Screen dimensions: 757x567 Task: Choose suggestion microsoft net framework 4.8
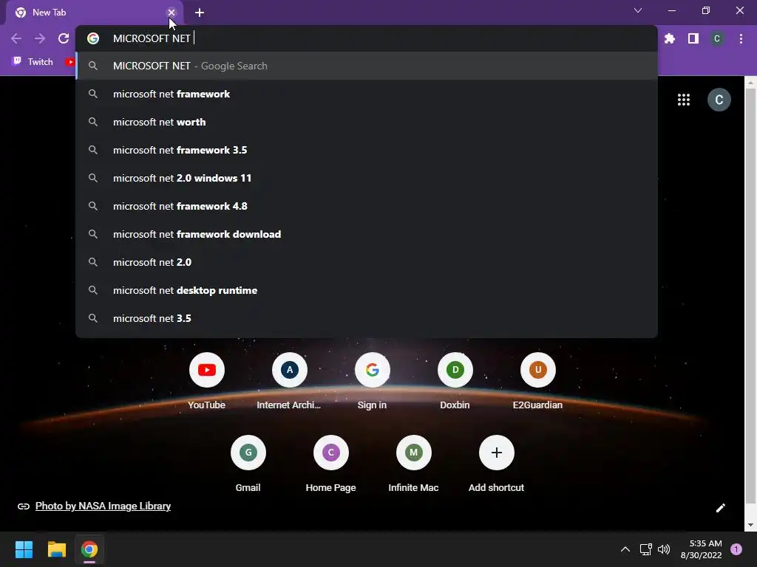point(367,206)
